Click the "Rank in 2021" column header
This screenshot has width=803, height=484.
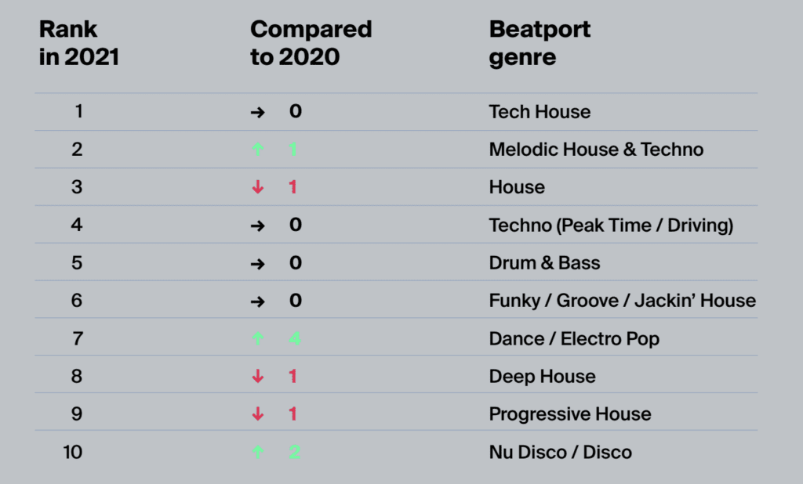coord(79,44)
